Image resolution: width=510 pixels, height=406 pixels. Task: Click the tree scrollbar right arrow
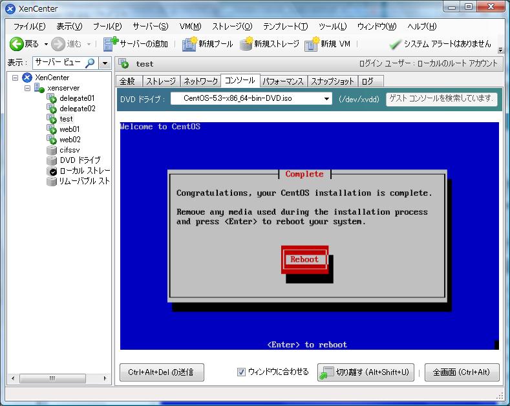[105, 378]
